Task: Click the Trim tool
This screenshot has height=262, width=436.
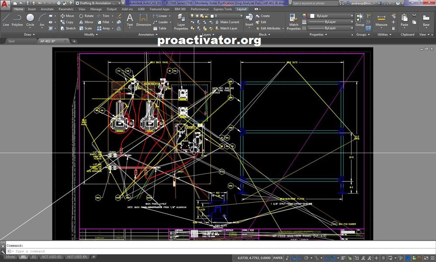Action: point(103,16)
